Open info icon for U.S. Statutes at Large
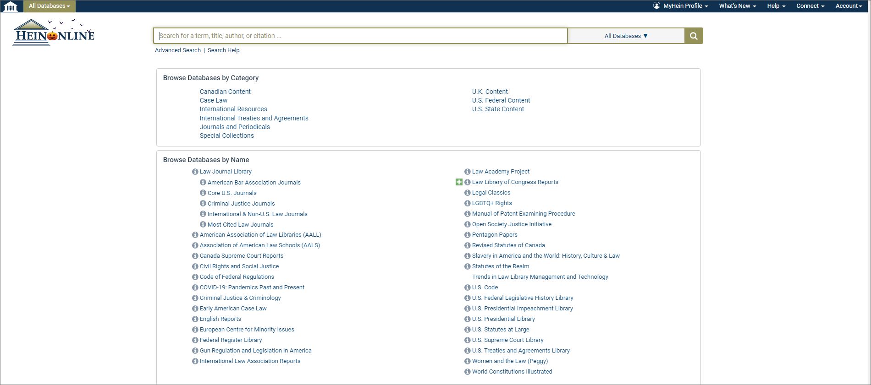 coord(467,330)
